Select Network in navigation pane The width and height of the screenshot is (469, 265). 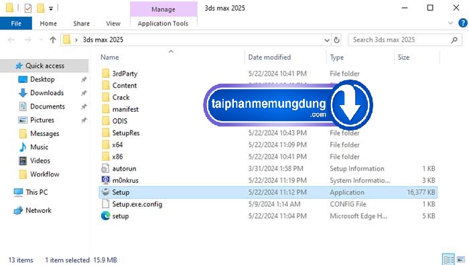(x=38, y=210)
